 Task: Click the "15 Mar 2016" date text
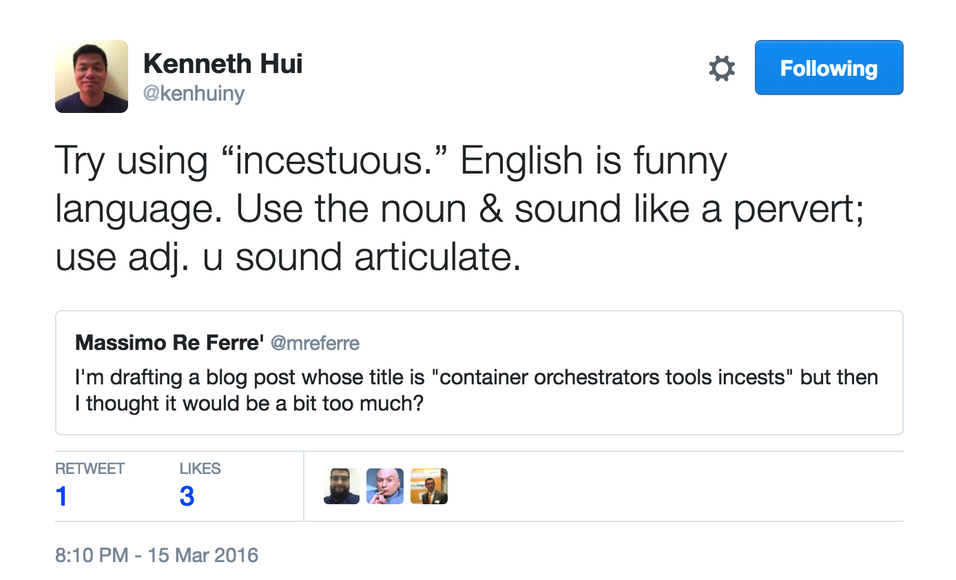pos(202,555)
